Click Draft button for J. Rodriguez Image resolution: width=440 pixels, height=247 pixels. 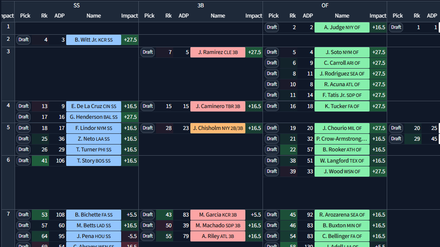pyautogui.click(x=272, y=73)
